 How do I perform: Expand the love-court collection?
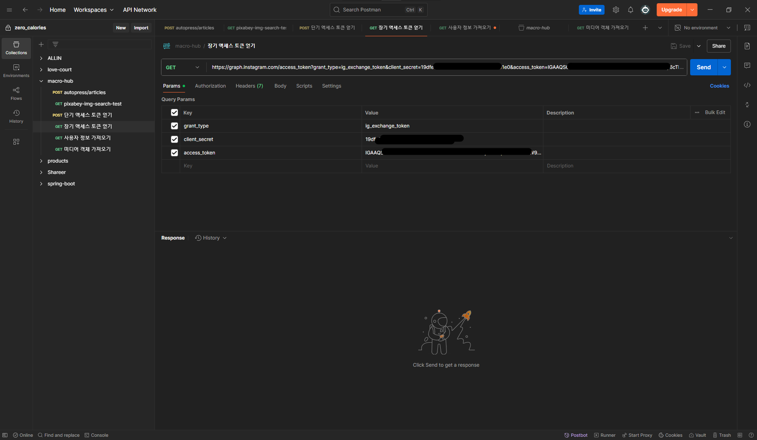tap(41, 70)
